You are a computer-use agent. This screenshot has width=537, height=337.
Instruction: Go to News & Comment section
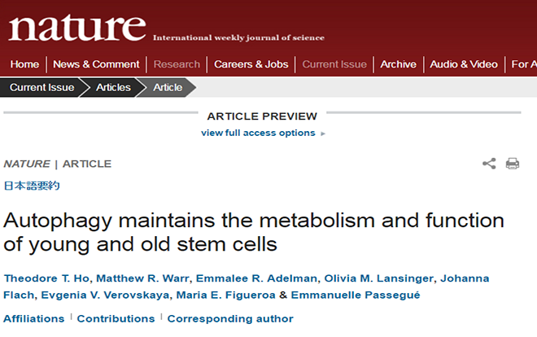coord(96,64)
